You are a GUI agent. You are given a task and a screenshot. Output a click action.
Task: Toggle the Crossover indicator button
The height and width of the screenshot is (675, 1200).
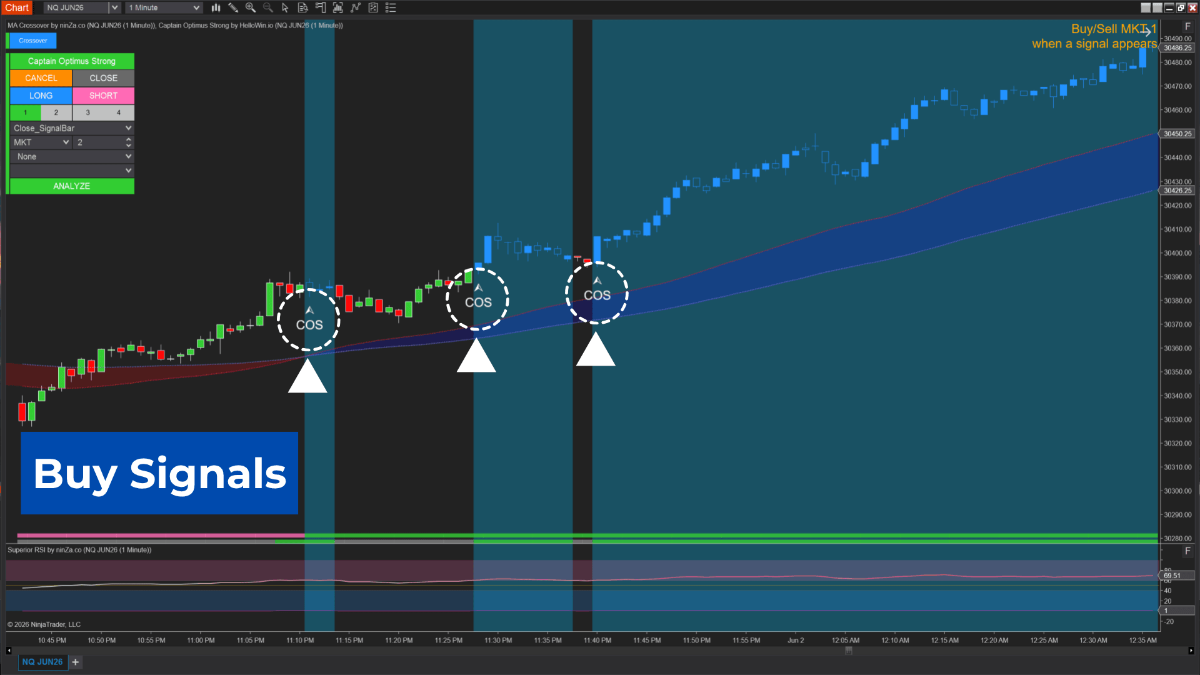[x=33, y=41]
